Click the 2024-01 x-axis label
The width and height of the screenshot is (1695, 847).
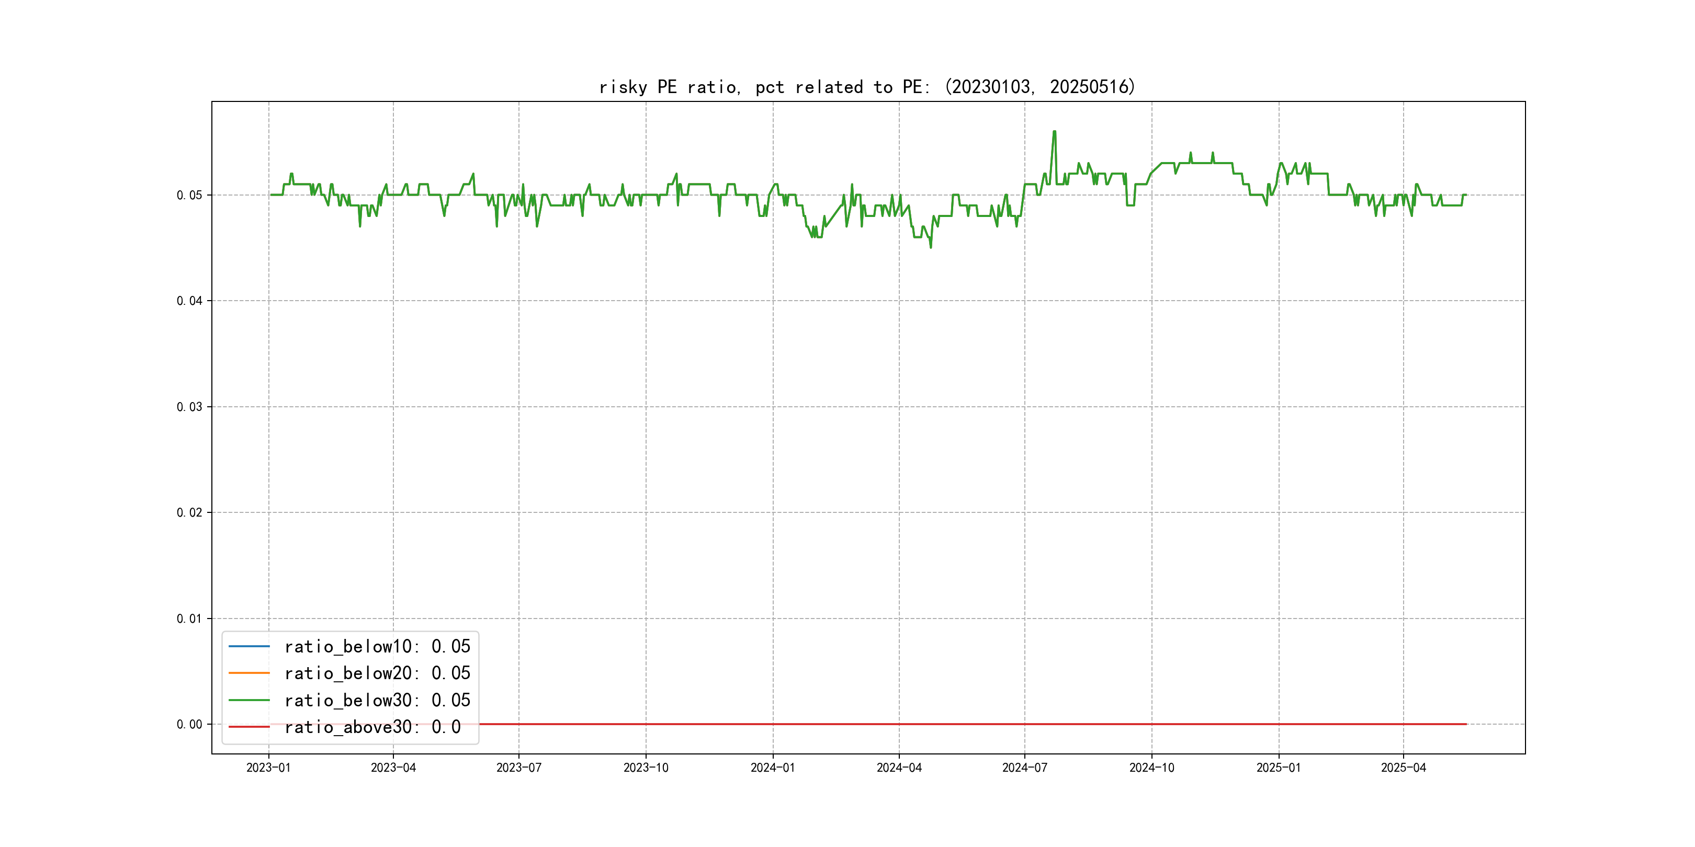pyautogui.click(x=773, y=768)
